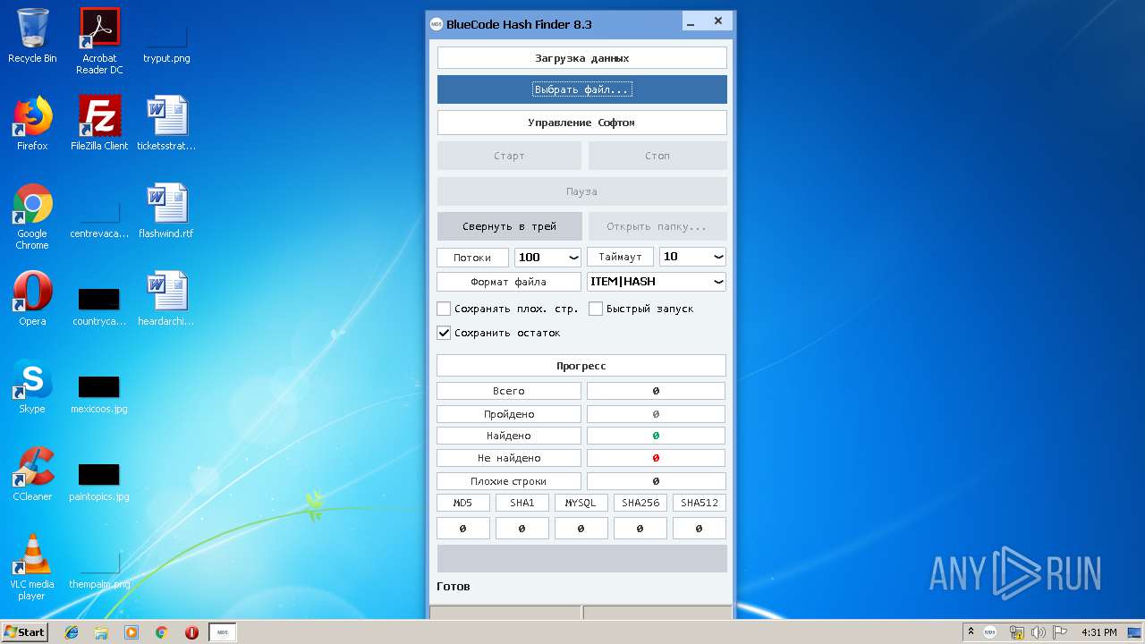Click the Прогресс section header
Viewport: 1145px width, 644px height.
pos(581,366)
